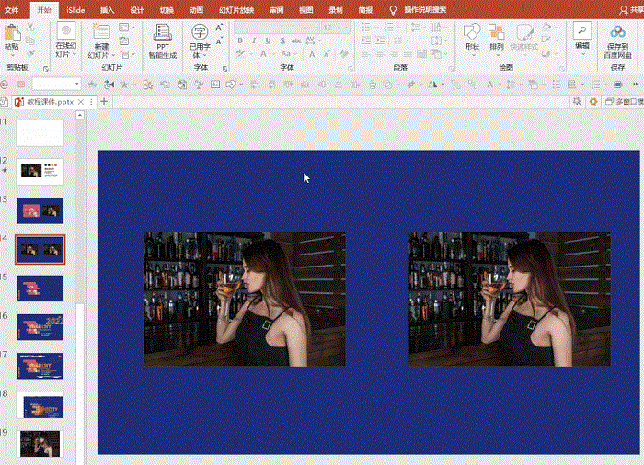The height and width of the screenshot is (465, 644).
Task: Open the clipboard group dialog launcher
Action: [46, 69]
